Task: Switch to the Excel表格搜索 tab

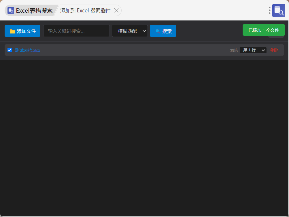Action: [x=31, y=10]
